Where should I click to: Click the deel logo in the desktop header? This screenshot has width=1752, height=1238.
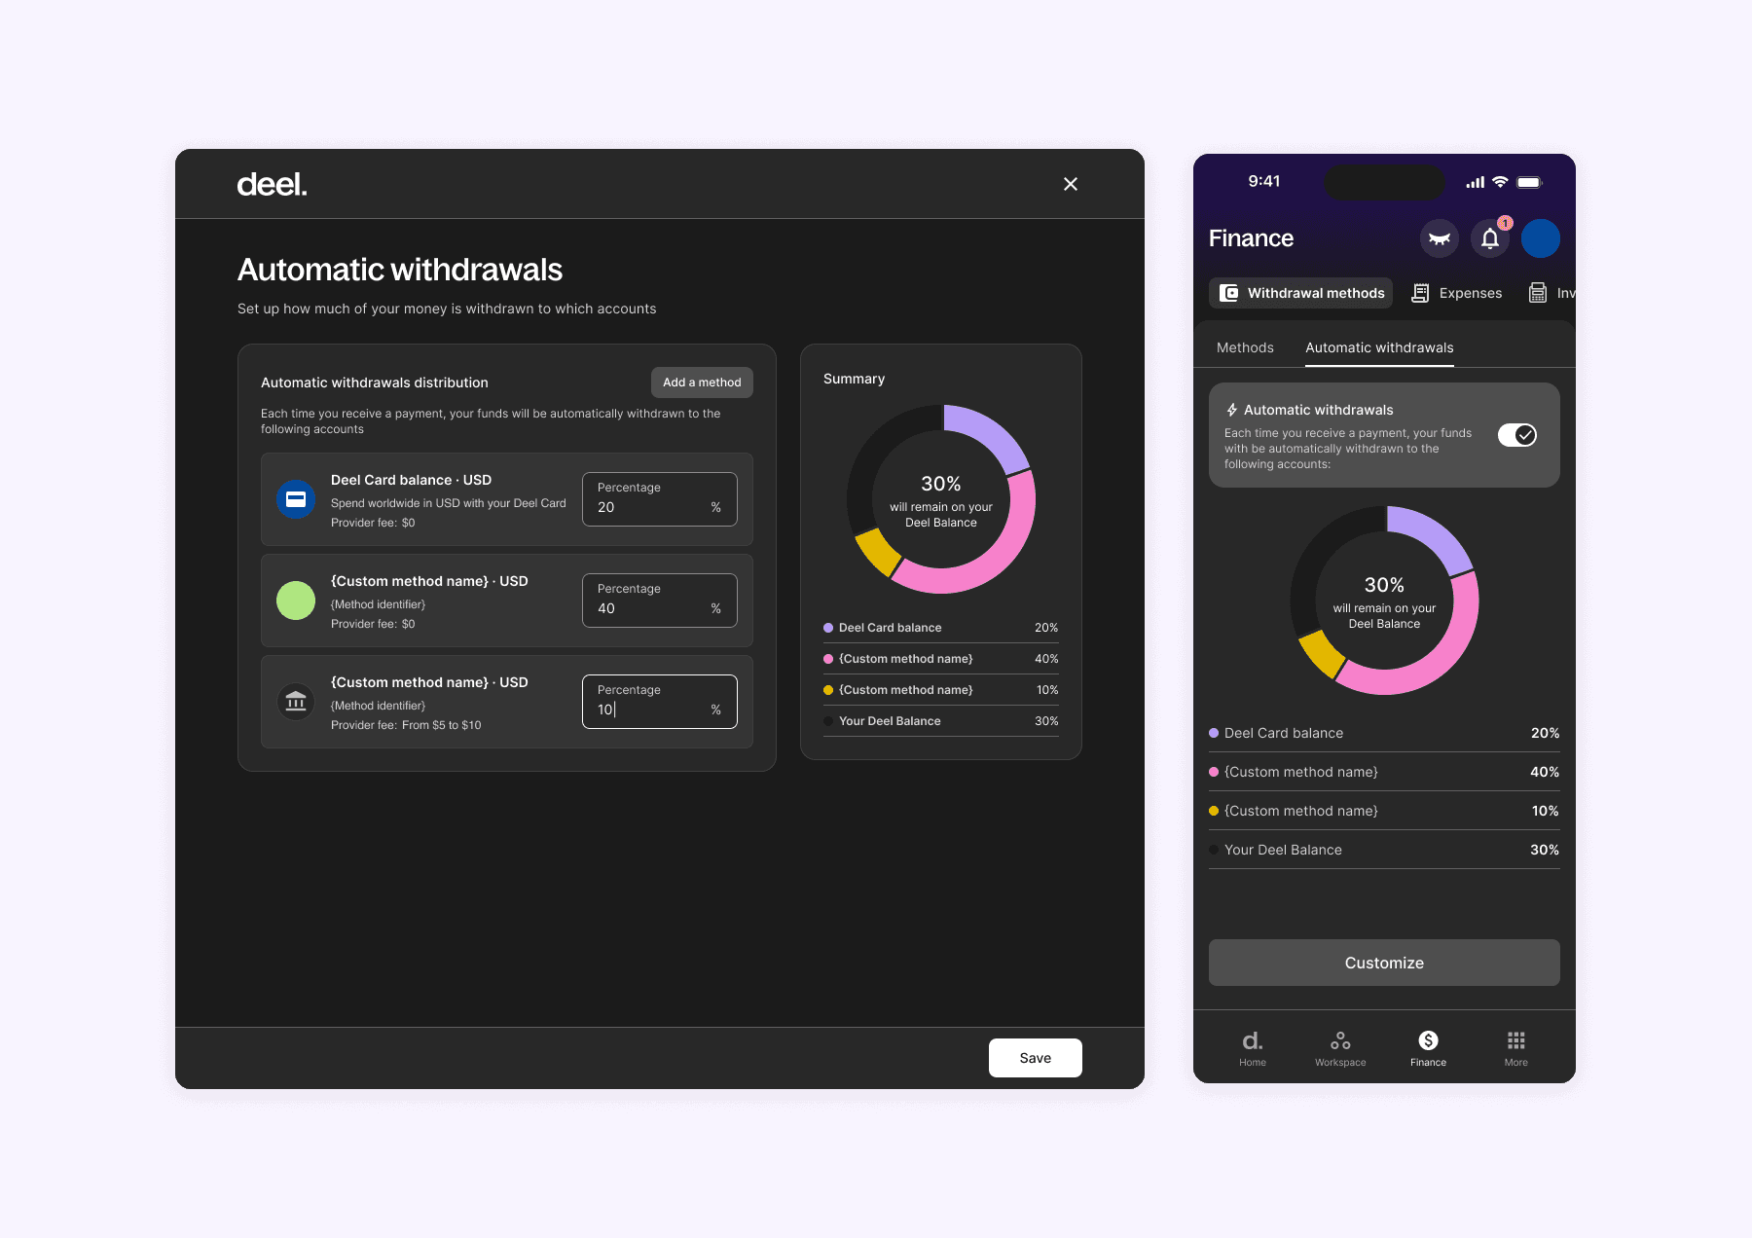(272, 184)
